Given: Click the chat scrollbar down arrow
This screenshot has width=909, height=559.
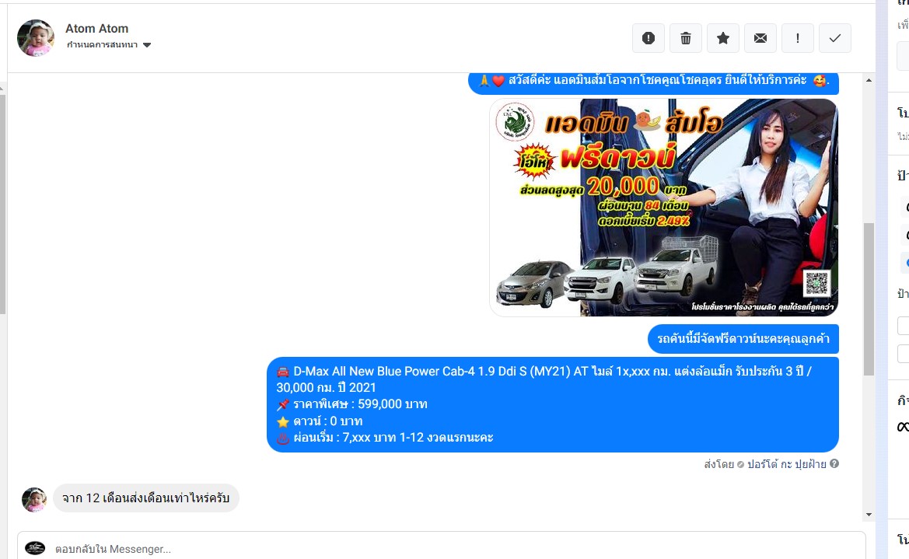Looking at the screenshot, I should (x=869, y=515).
